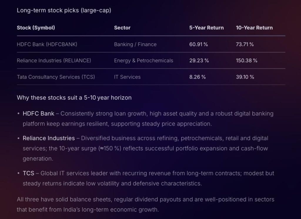
Task: Select the "IT Services" sector cell
Action: point(127,77)
